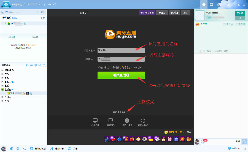248x152 pixels.
Task: Click the play icon before VONineteen
Action: point(3,12)
